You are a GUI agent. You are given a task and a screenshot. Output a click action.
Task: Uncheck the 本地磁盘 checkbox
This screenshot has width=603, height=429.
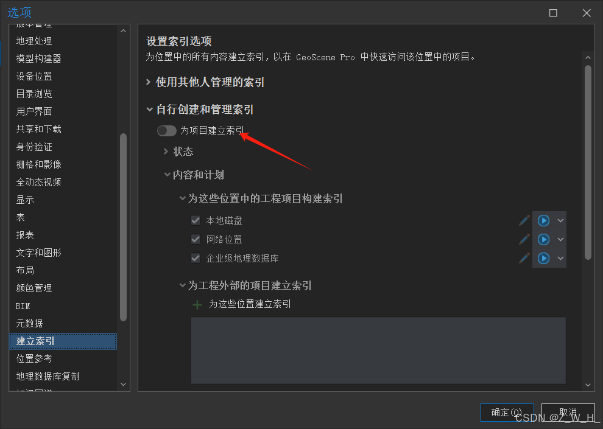(x=196, y=220)
